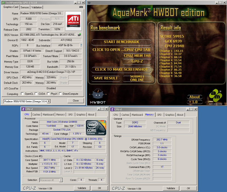Click OK in left CPU-Z window
This screenshot has width=227, height=192.
pos(100,188)
